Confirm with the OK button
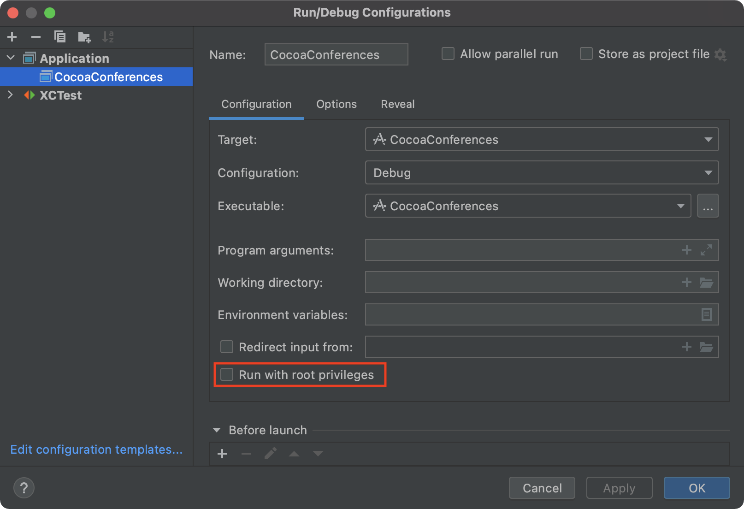 697,488
